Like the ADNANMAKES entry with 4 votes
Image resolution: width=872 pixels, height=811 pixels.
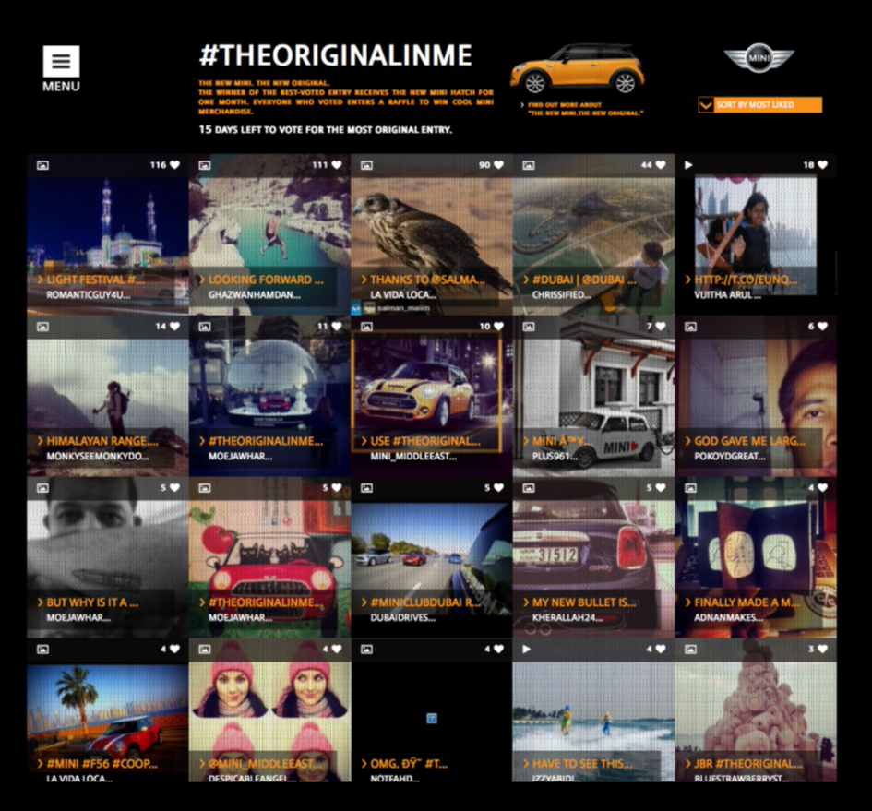[x=822, y=487]
